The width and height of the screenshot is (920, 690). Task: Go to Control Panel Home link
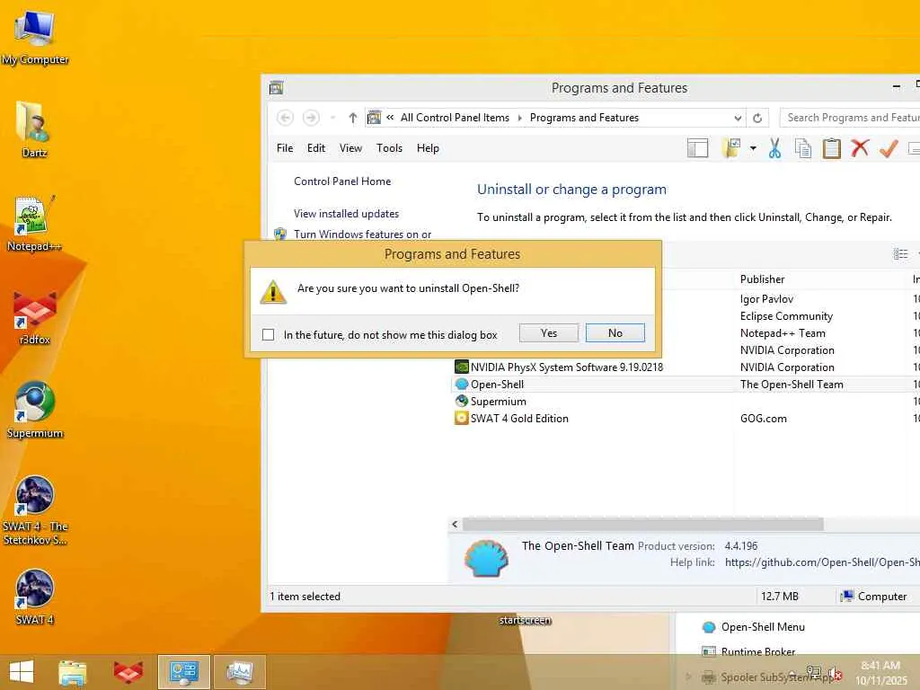pos(342,181)
